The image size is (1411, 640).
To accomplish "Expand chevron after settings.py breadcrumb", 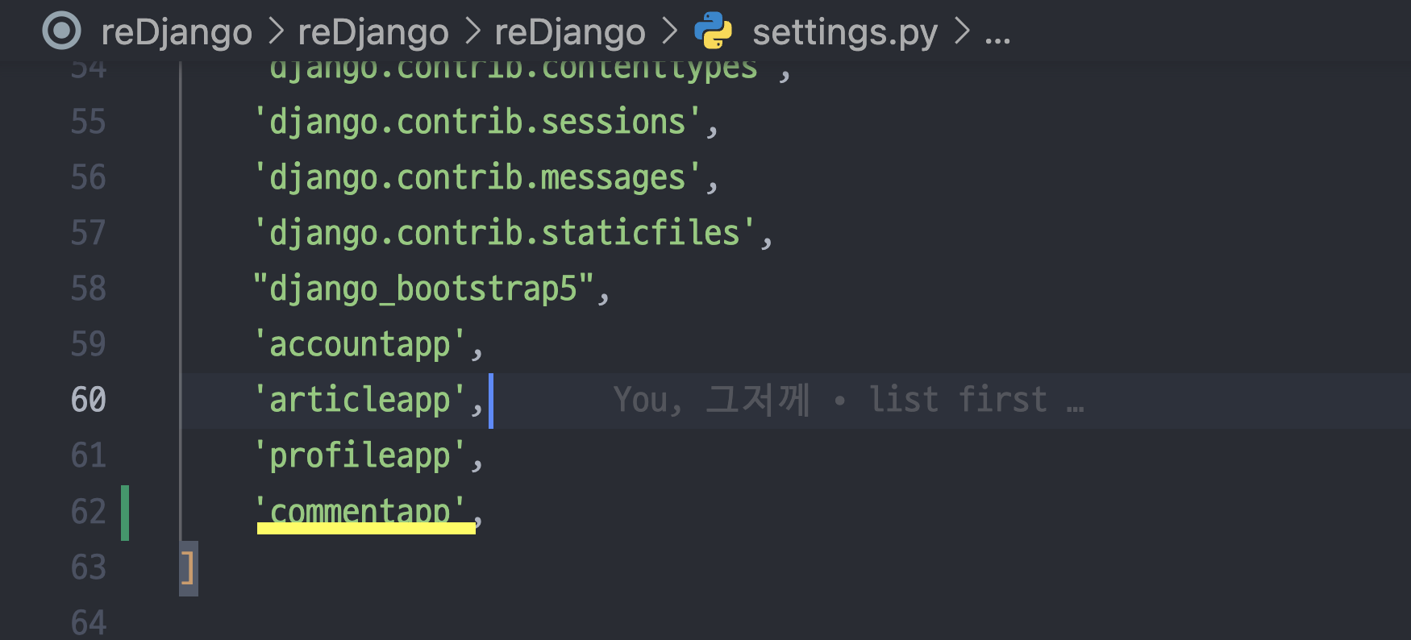I will tap(962, 32).
